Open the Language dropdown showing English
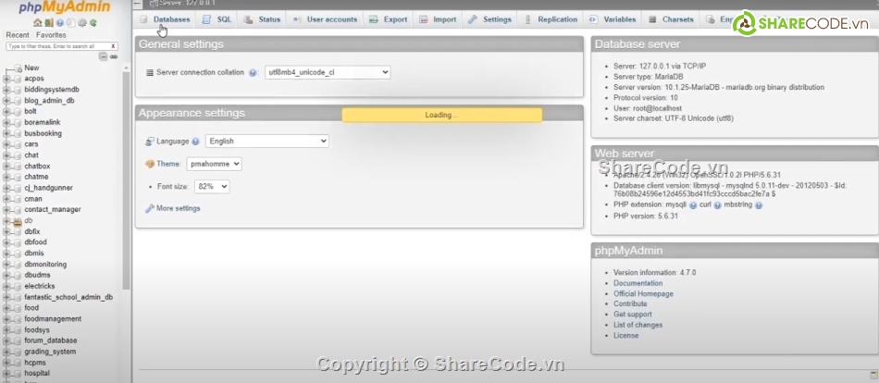Viewport: 879px width, 383px height. click(x=267, y=142)
